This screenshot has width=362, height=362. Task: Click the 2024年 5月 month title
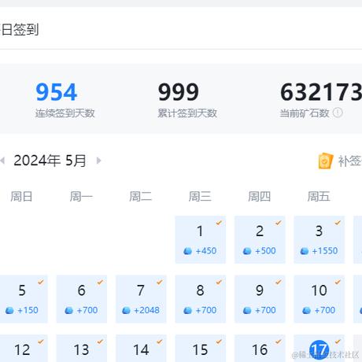click(x=50, y=161)
